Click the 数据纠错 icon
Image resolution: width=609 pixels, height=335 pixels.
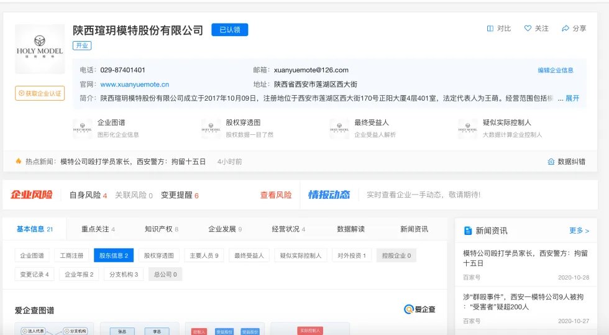coord(551,162)
